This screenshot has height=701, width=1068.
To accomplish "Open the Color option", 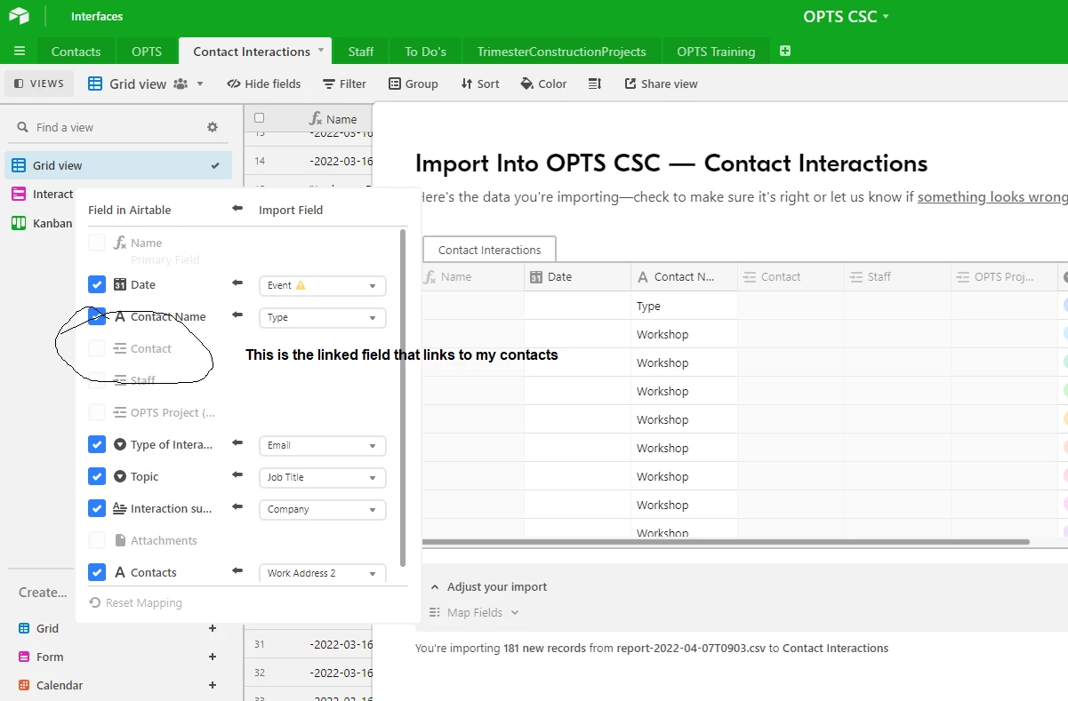I will pos(543,84).
